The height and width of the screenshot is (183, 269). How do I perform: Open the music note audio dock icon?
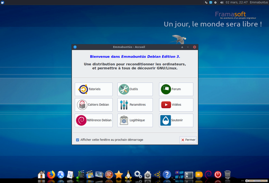(x=80, y=175)
